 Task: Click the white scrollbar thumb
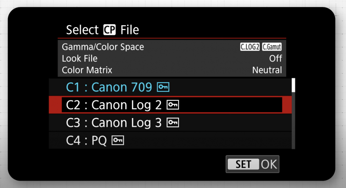(293, 85)
